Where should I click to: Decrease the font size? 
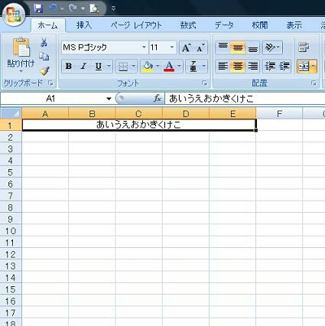tap(200, 47)
